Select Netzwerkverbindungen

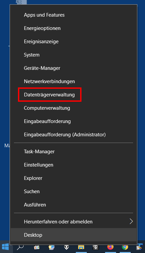(74, 81)
